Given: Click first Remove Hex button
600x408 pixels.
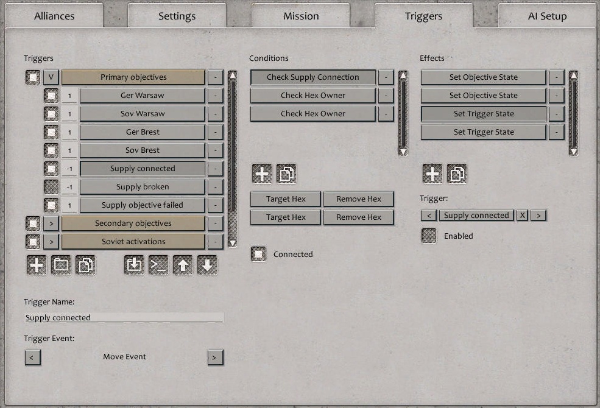Looking at the screenshot, I should [359, 199].
